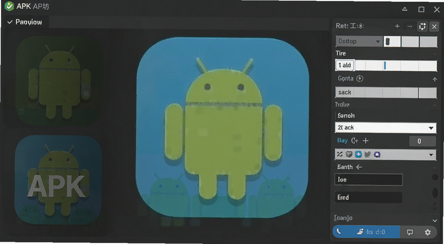
Task: Expand the Ioanjjo section chevron
Action: coord(435,221)
